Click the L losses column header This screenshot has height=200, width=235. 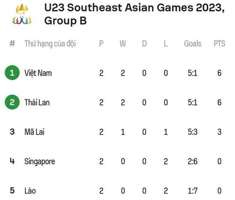[x=165, y=44]
